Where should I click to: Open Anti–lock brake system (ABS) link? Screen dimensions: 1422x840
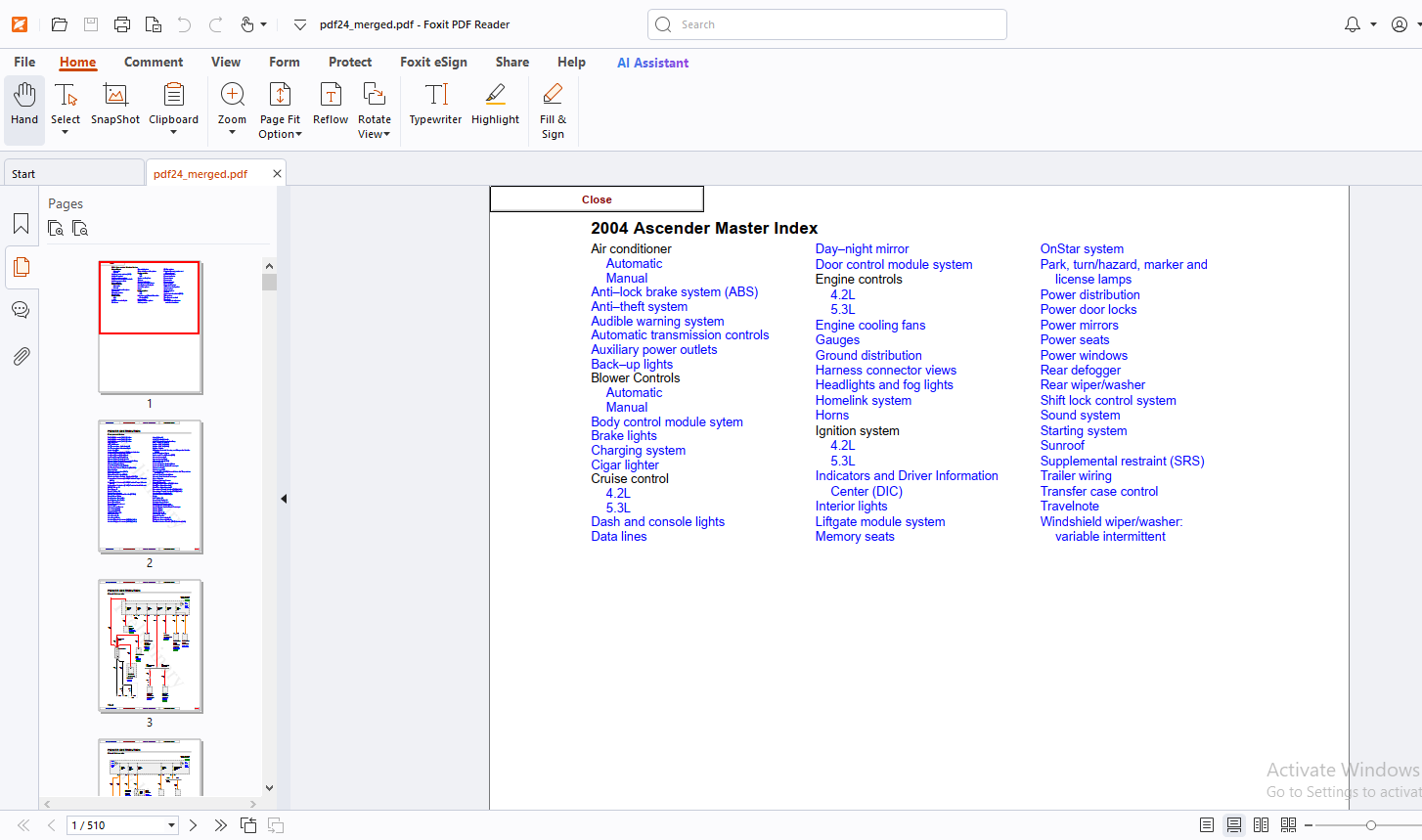(x=674, y=291)
